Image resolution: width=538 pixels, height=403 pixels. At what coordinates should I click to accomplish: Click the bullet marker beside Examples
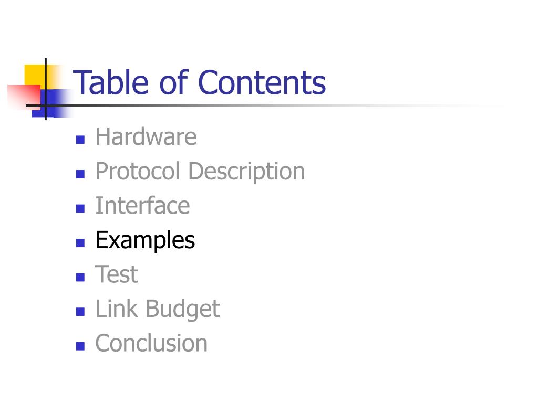click(x=80, y=243)
